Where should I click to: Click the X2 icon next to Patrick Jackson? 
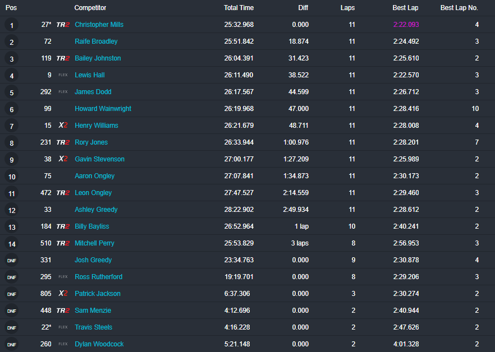(x=63, y=293)
